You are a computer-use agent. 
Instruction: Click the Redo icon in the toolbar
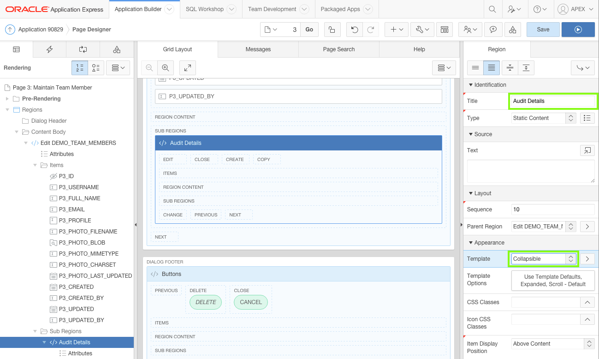click(x=370, y=29)
